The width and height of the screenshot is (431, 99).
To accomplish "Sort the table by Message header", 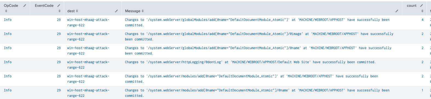I will pos(134,11).
